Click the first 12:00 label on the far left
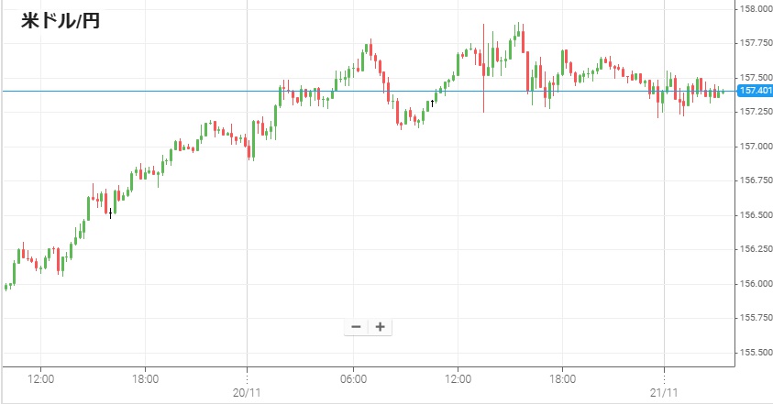 coord(41,377)
